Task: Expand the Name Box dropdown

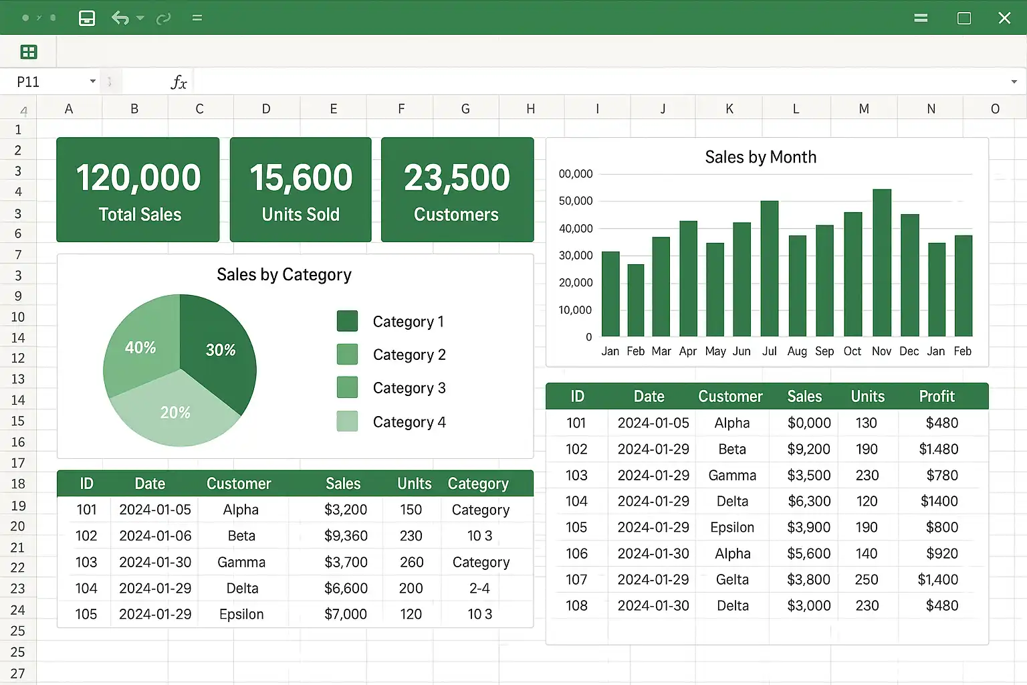Action: 92,82
